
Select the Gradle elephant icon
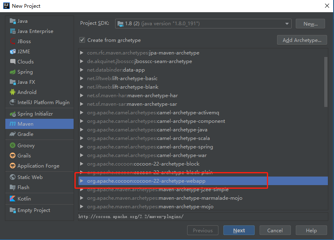13,134
